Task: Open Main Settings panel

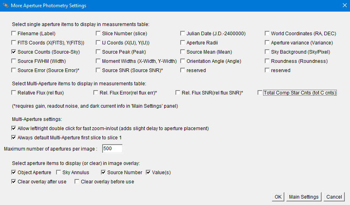Action: click(304, 197)
